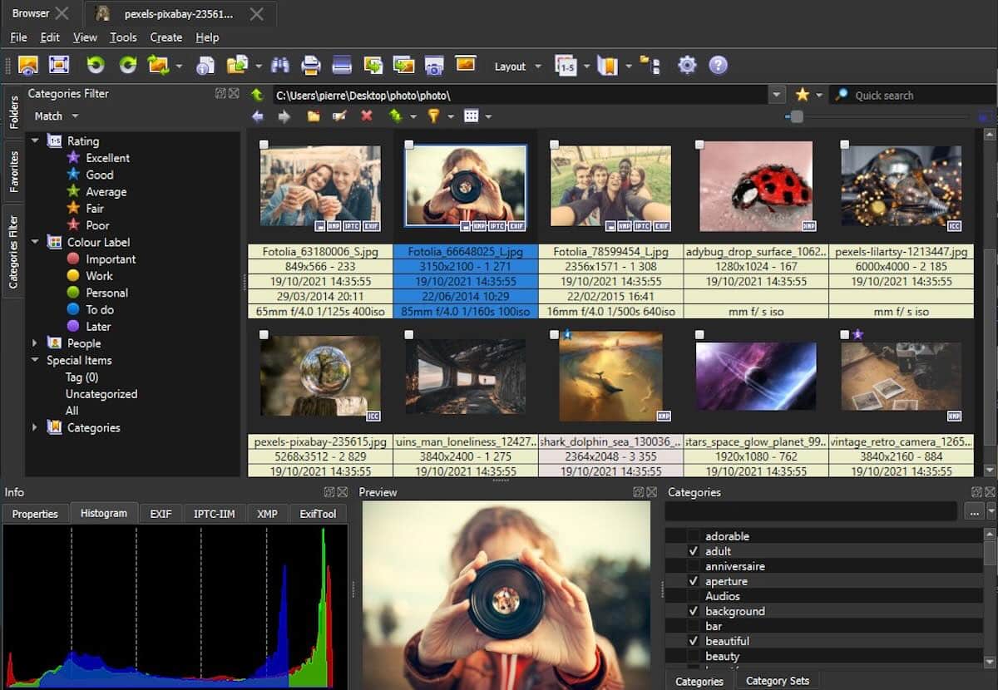Uncheck the beautiful category
998x690 pixels.
[694, 641]
